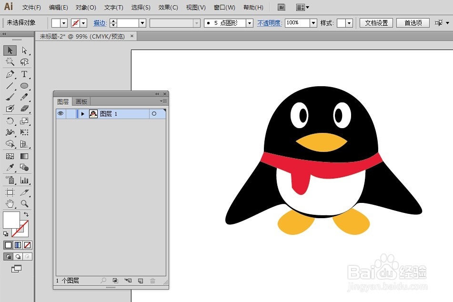453x302 pixels.
Task: Pick the Eyedropper tool
Action: [x=10, y=167]
